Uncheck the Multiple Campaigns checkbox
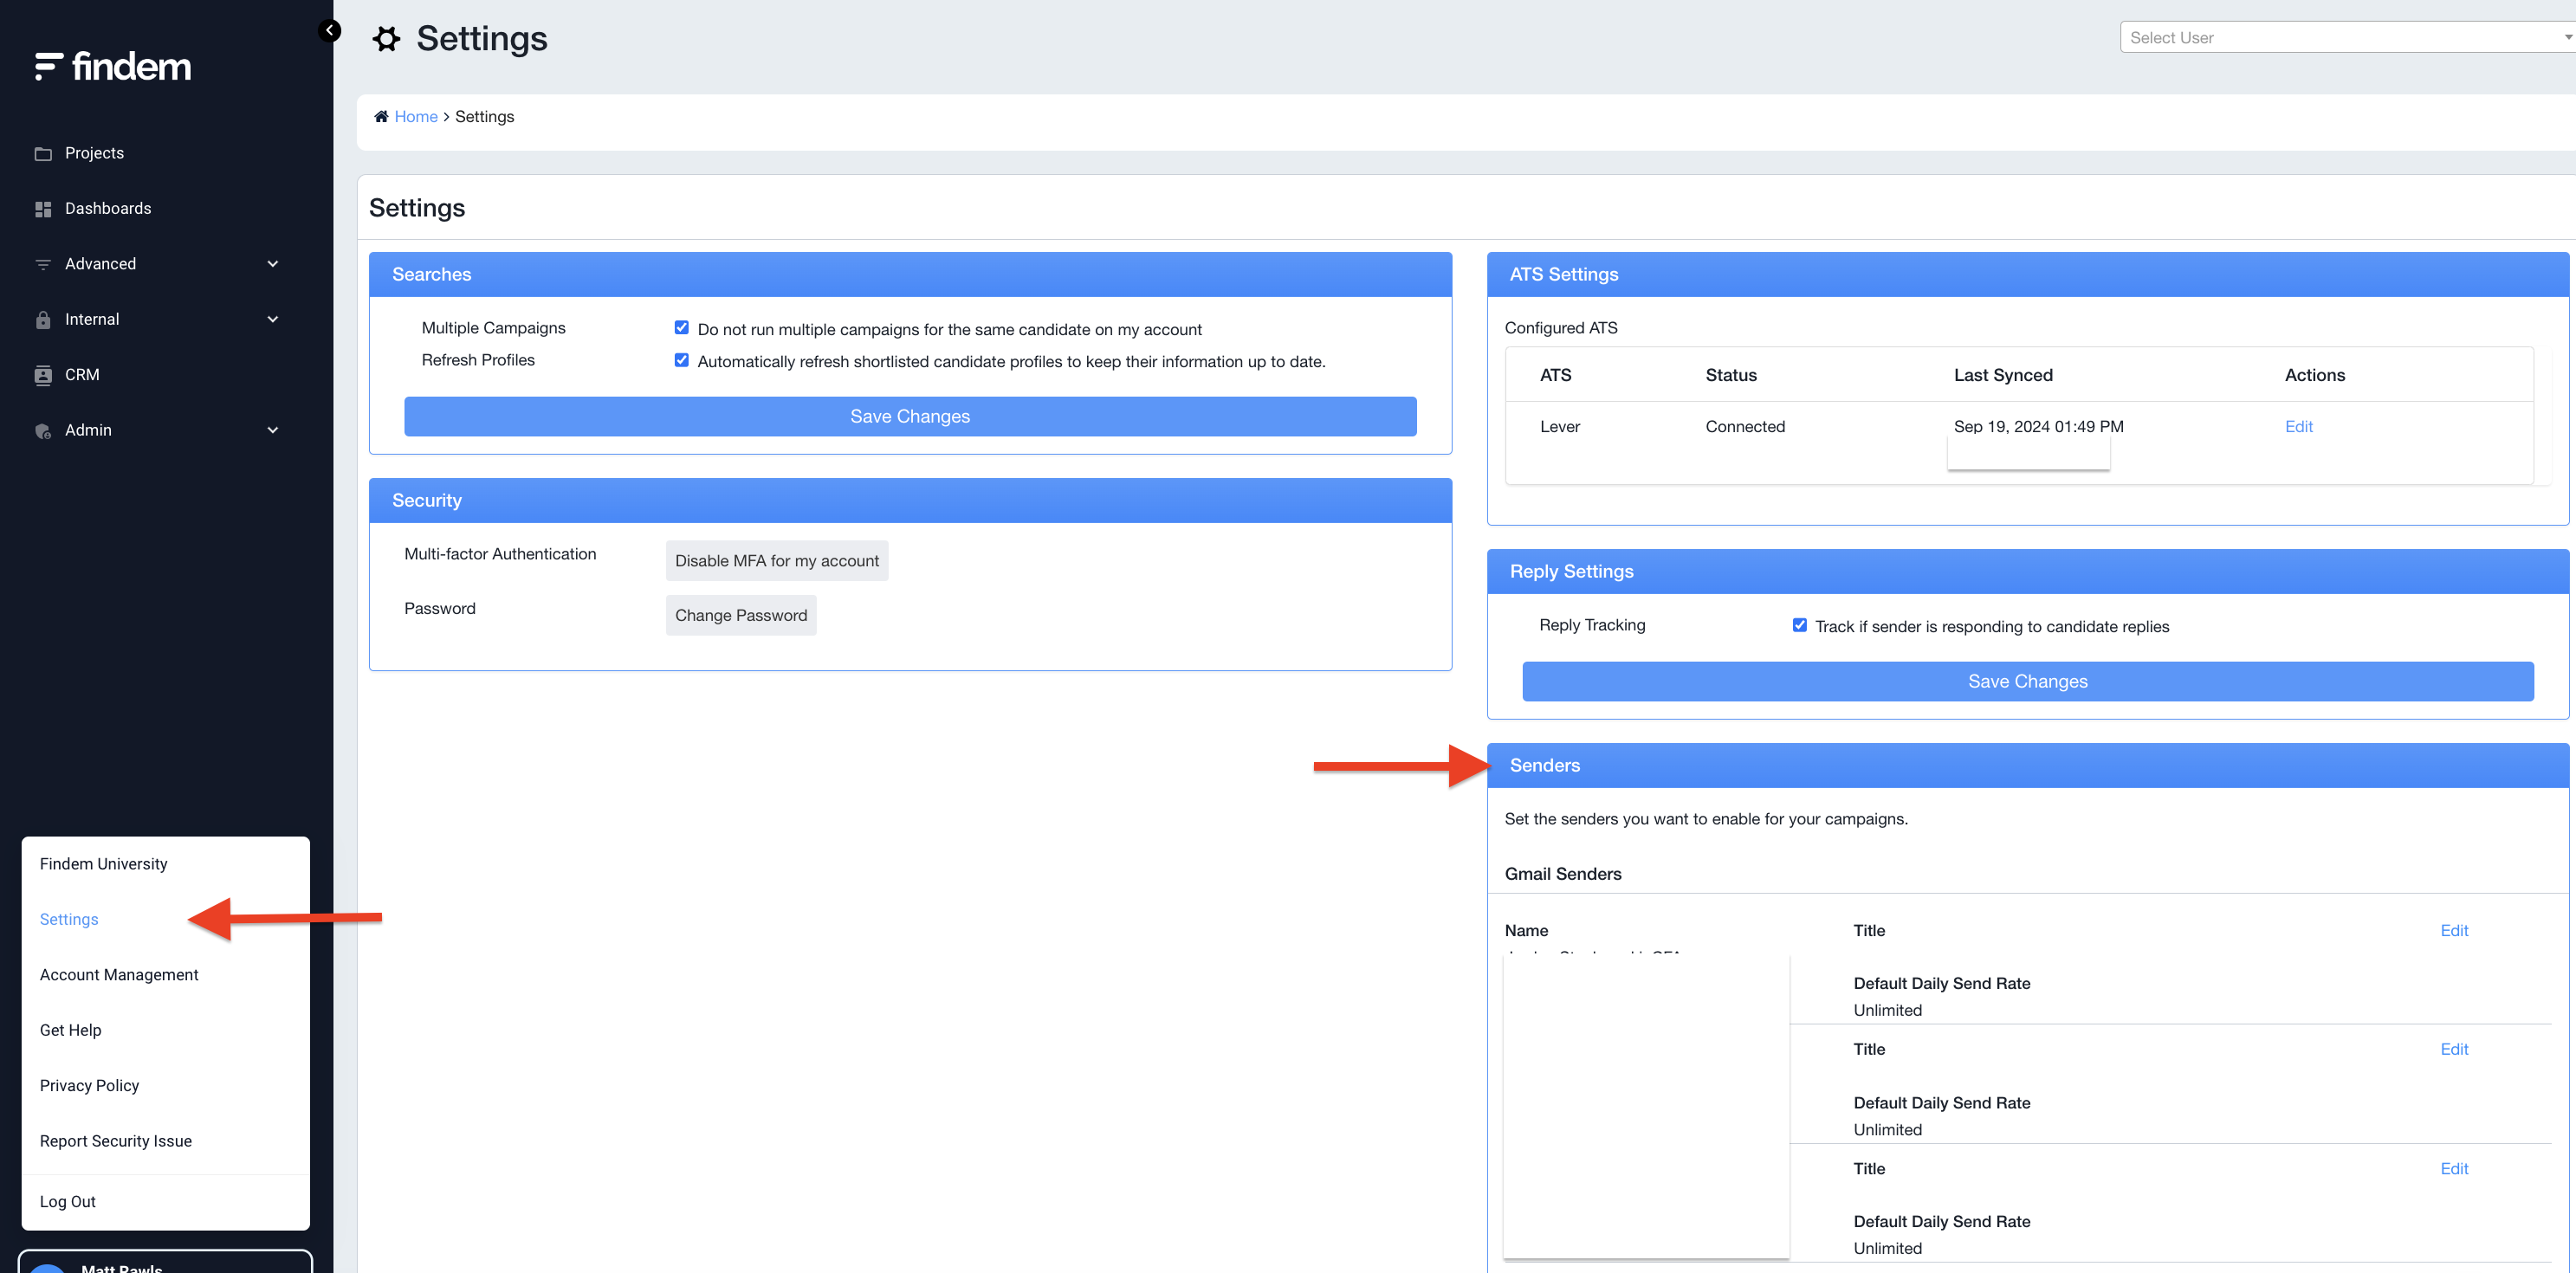 click(681, 328)
